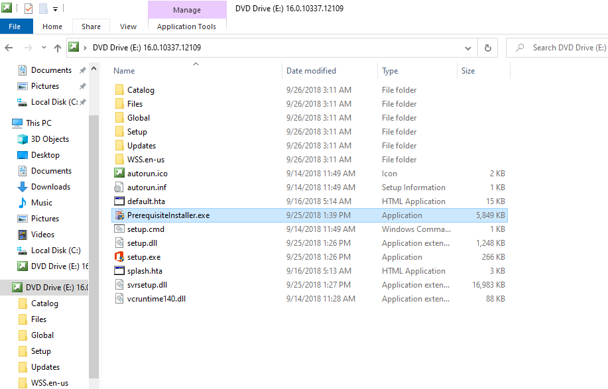The width and height of the screenshot is (608, 389).
Task: Switch to the View ribbon tab
Action: 129,27
